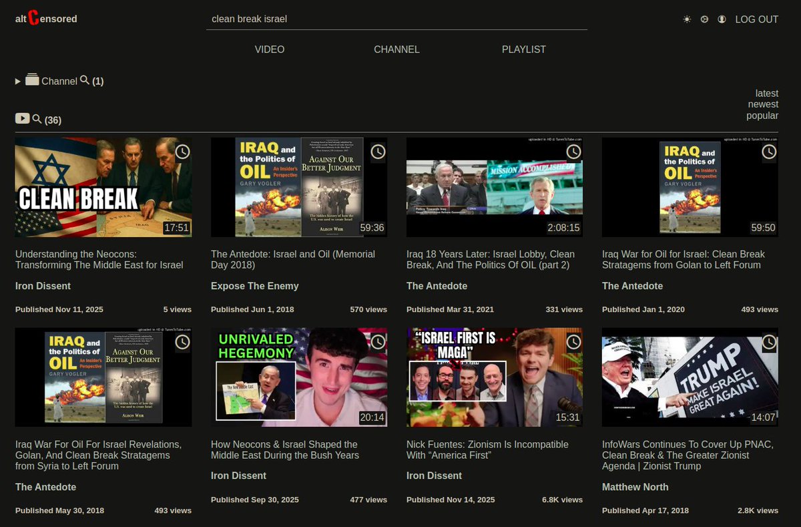Expand the Channel results disclosure triangle

[18, 81]
